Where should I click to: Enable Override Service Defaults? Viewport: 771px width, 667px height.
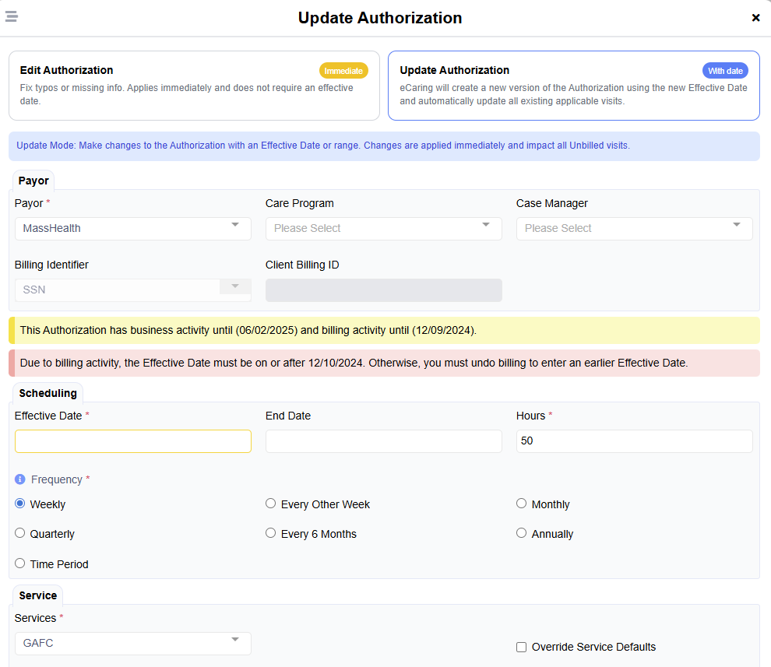pos(521,647)
